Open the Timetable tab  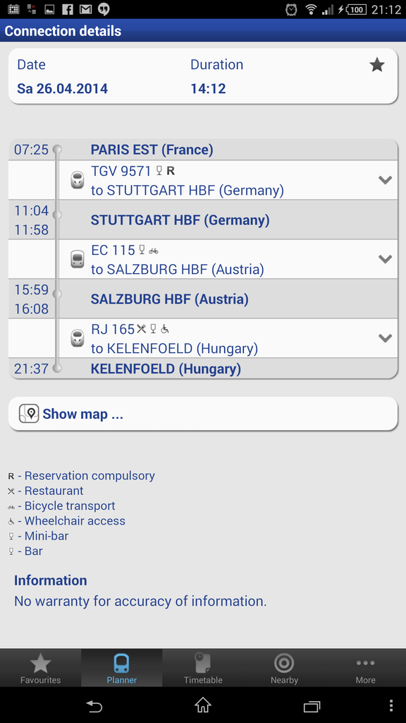point(203,668)
